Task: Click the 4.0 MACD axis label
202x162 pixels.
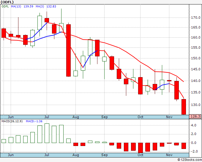Action: pos(194,125)
